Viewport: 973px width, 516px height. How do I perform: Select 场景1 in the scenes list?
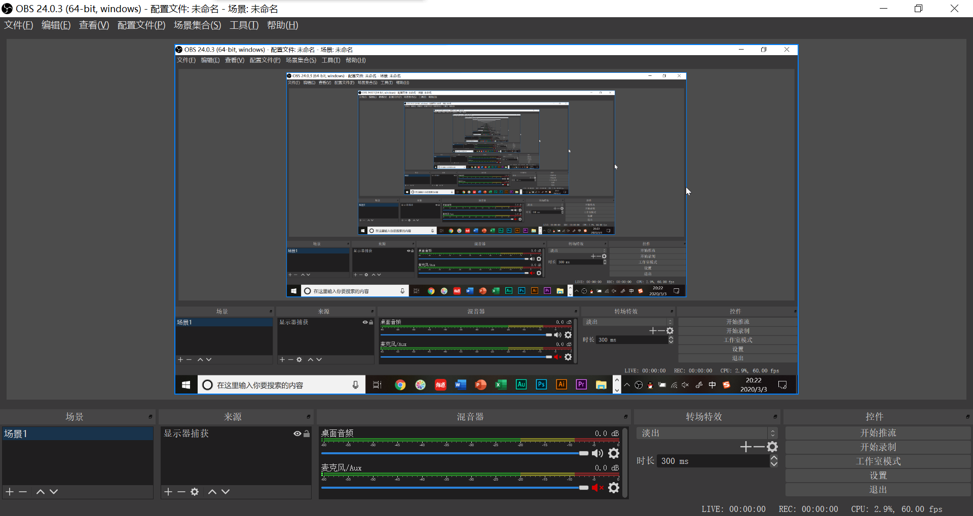tap(78, 434)
